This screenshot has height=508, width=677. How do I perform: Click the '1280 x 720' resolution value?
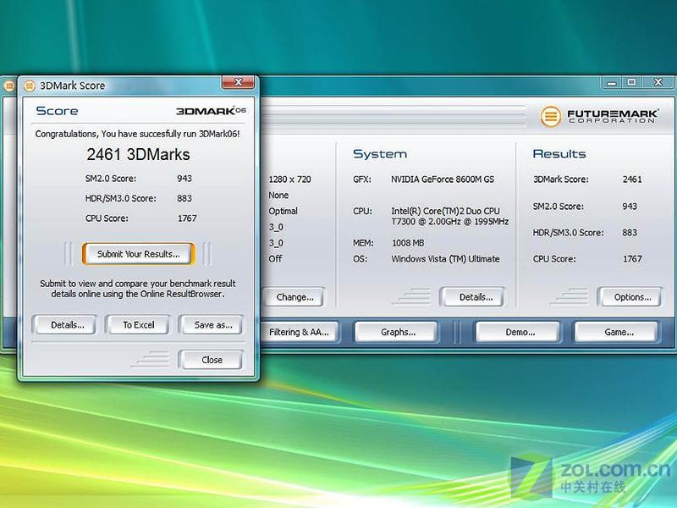click(x=289, y=179)
